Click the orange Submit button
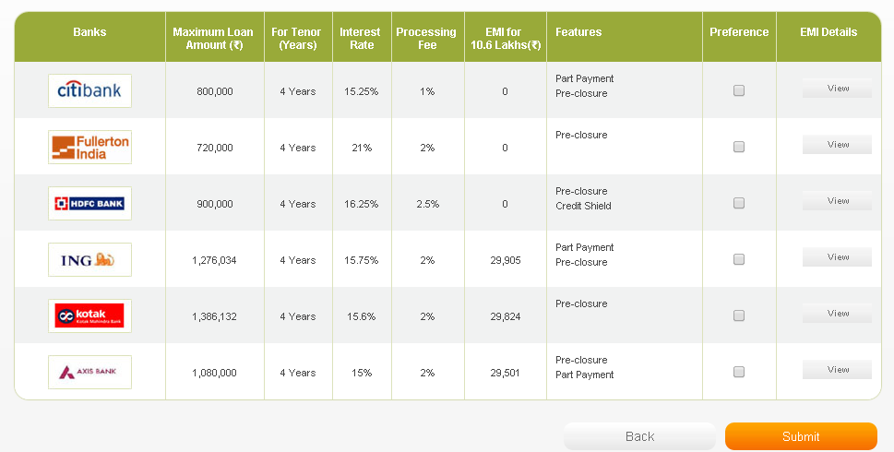The width and height of the screenshot is (894, 452). coord(801,436)
